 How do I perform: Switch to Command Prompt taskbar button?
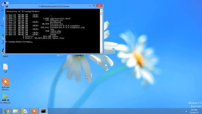pos(44,111)
